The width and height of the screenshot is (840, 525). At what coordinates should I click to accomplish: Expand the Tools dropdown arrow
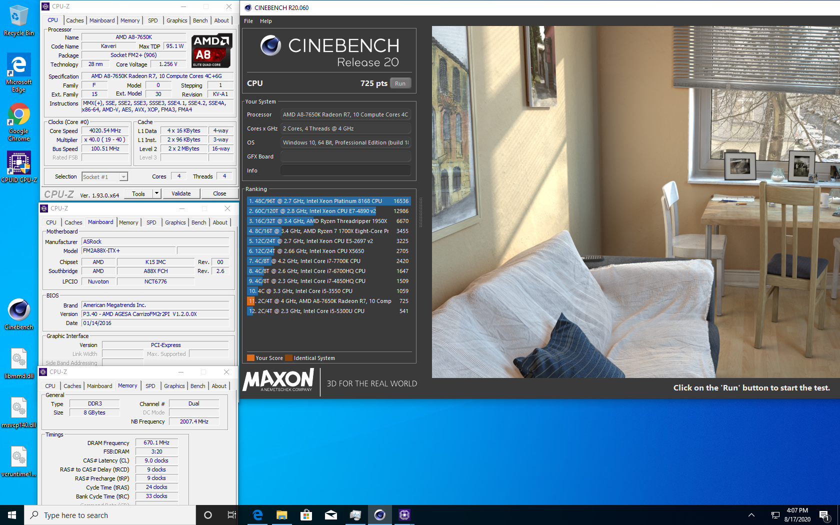coord(156,193)
